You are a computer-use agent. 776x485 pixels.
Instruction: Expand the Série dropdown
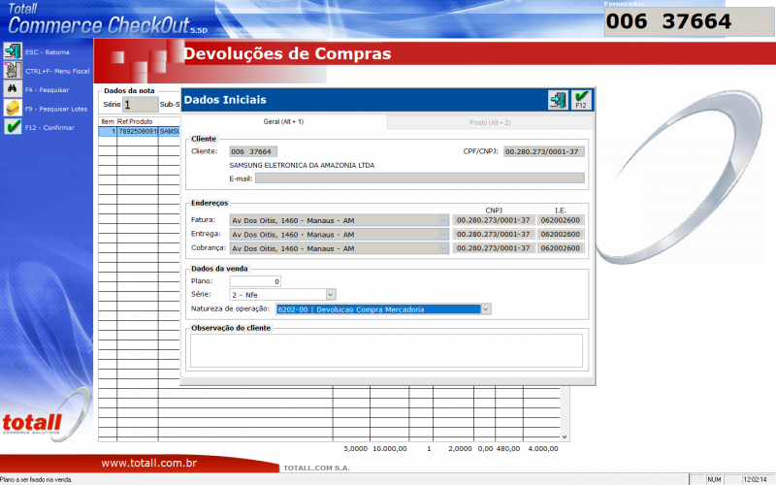[x=330, y=294]
